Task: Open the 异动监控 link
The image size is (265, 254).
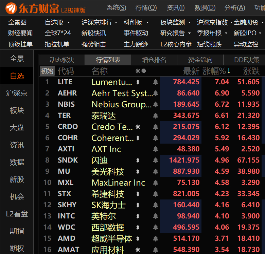Action: coord(246,44)
